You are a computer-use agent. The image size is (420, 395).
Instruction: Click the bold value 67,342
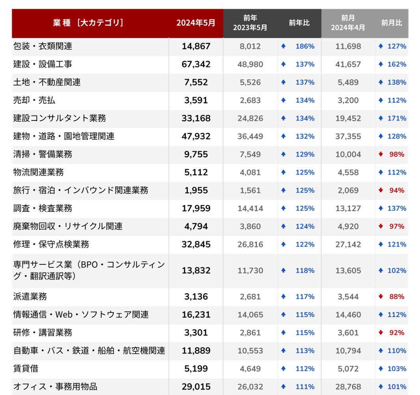(x=196, y=64)
